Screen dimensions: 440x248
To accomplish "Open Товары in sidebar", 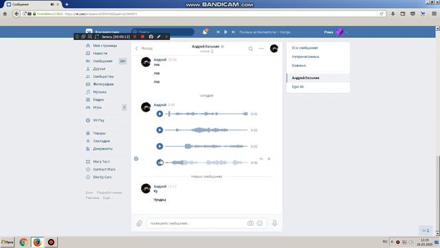I will (x=99, y=133).
